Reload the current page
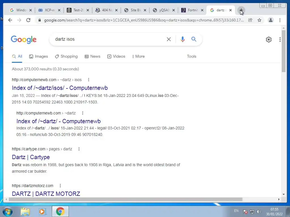 (x=28, y=20)
